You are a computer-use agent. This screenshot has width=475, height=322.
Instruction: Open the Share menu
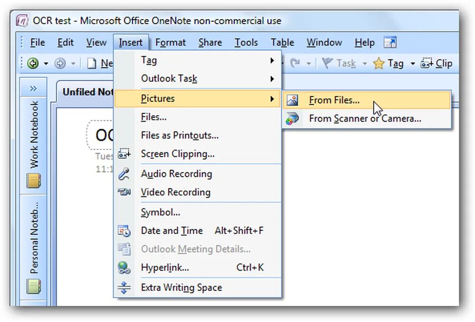tap(210, 42)
